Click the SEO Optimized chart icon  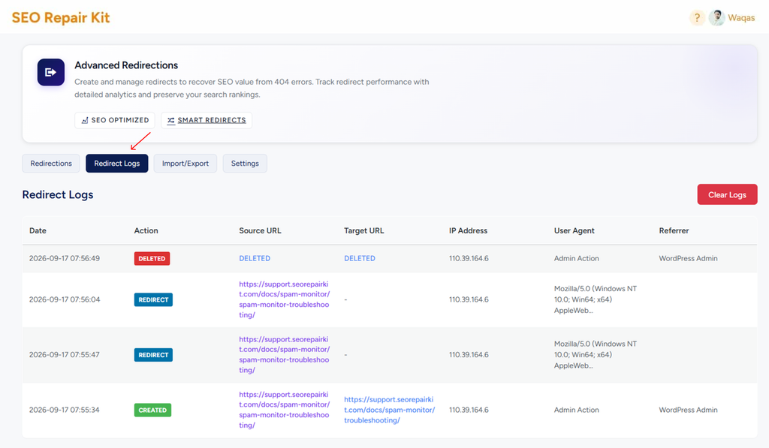(85, 120)
